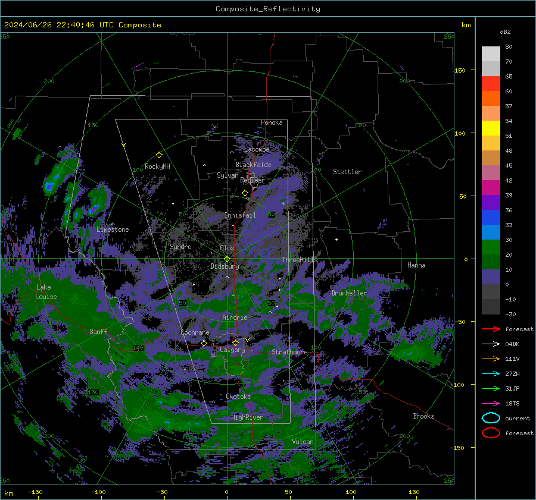Click the Limestone label
The image size is (536, 500).
pos(113,229)
